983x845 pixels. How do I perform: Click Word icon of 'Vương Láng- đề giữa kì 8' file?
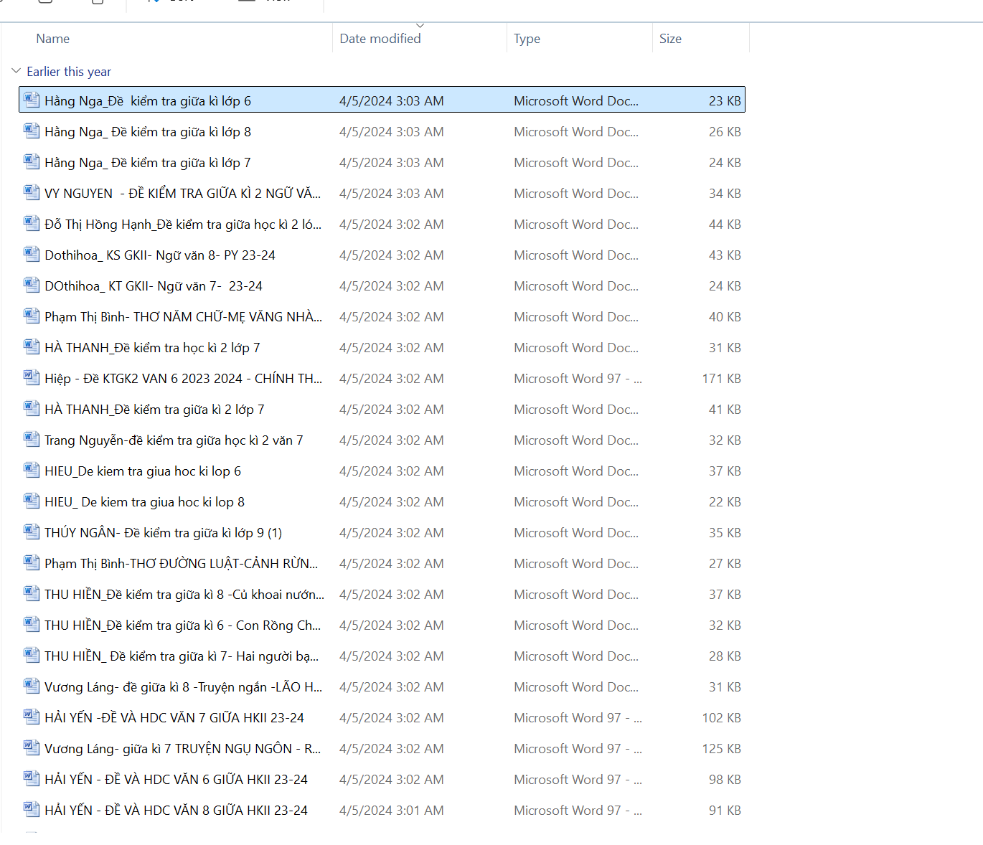32,686
